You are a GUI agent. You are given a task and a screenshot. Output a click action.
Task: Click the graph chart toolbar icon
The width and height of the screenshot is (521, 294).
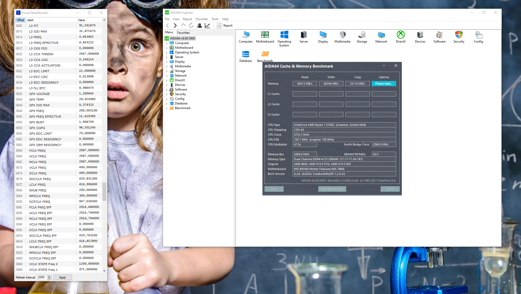207,25
